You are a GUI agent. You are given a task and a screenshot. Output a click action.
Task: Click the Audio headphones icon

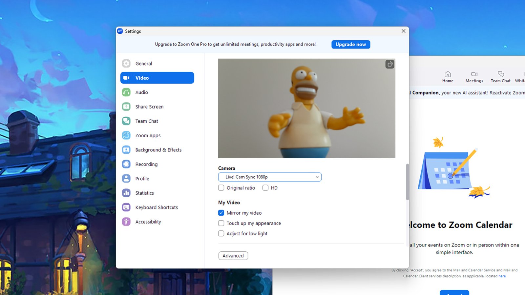126,92
